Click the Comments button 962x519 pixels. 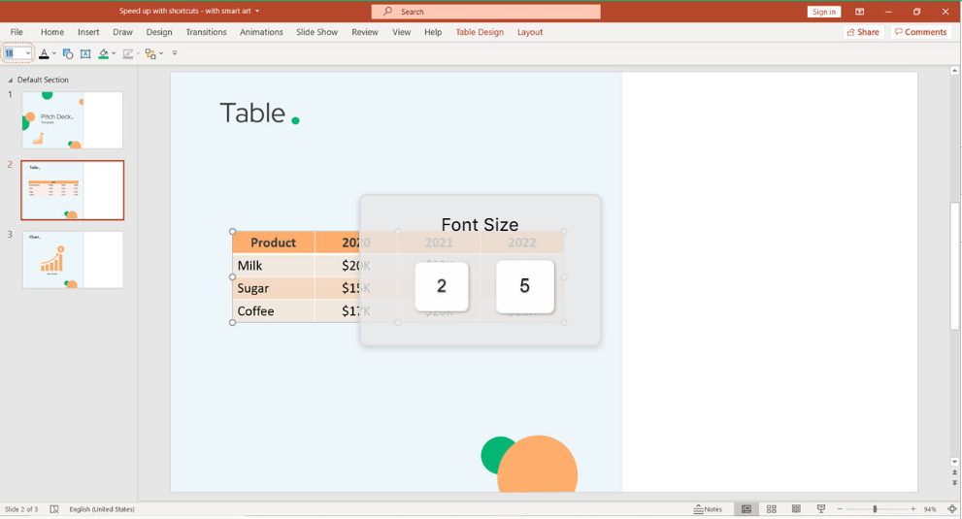(x=920, y=32)
